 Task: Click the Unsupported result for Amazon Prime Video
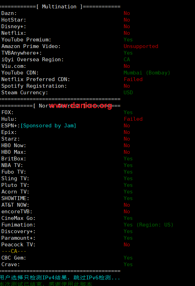[x=141, y=46]
